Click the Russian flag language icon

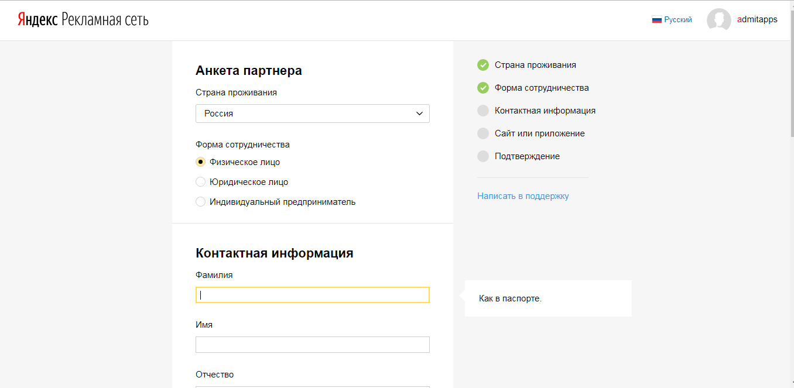656,20
